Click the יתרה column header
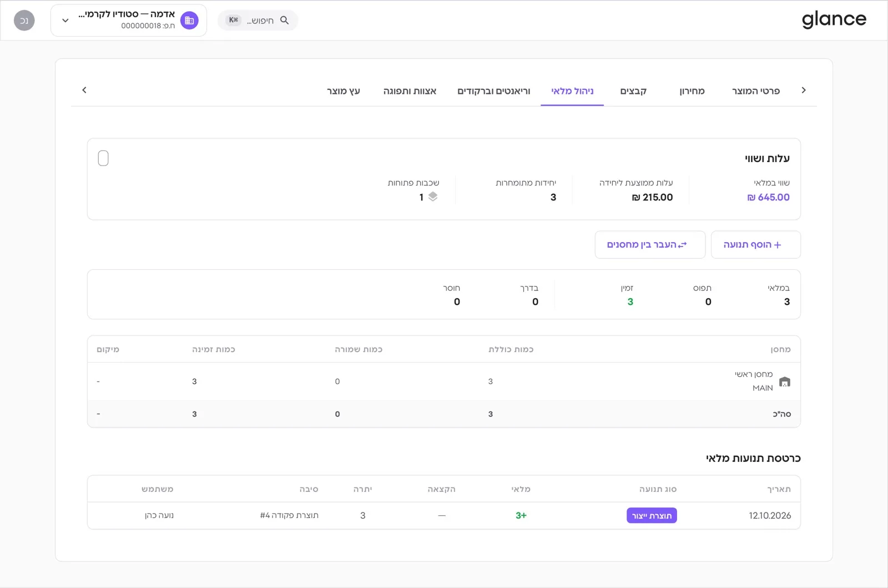This screenshot has width=888, height=588. [363, 489]
